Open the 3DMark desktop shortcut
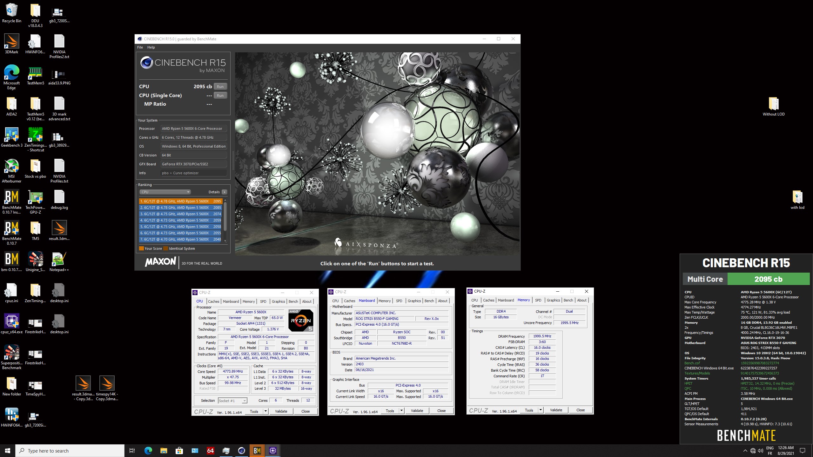The image size is (813, 457). point(11,44)
